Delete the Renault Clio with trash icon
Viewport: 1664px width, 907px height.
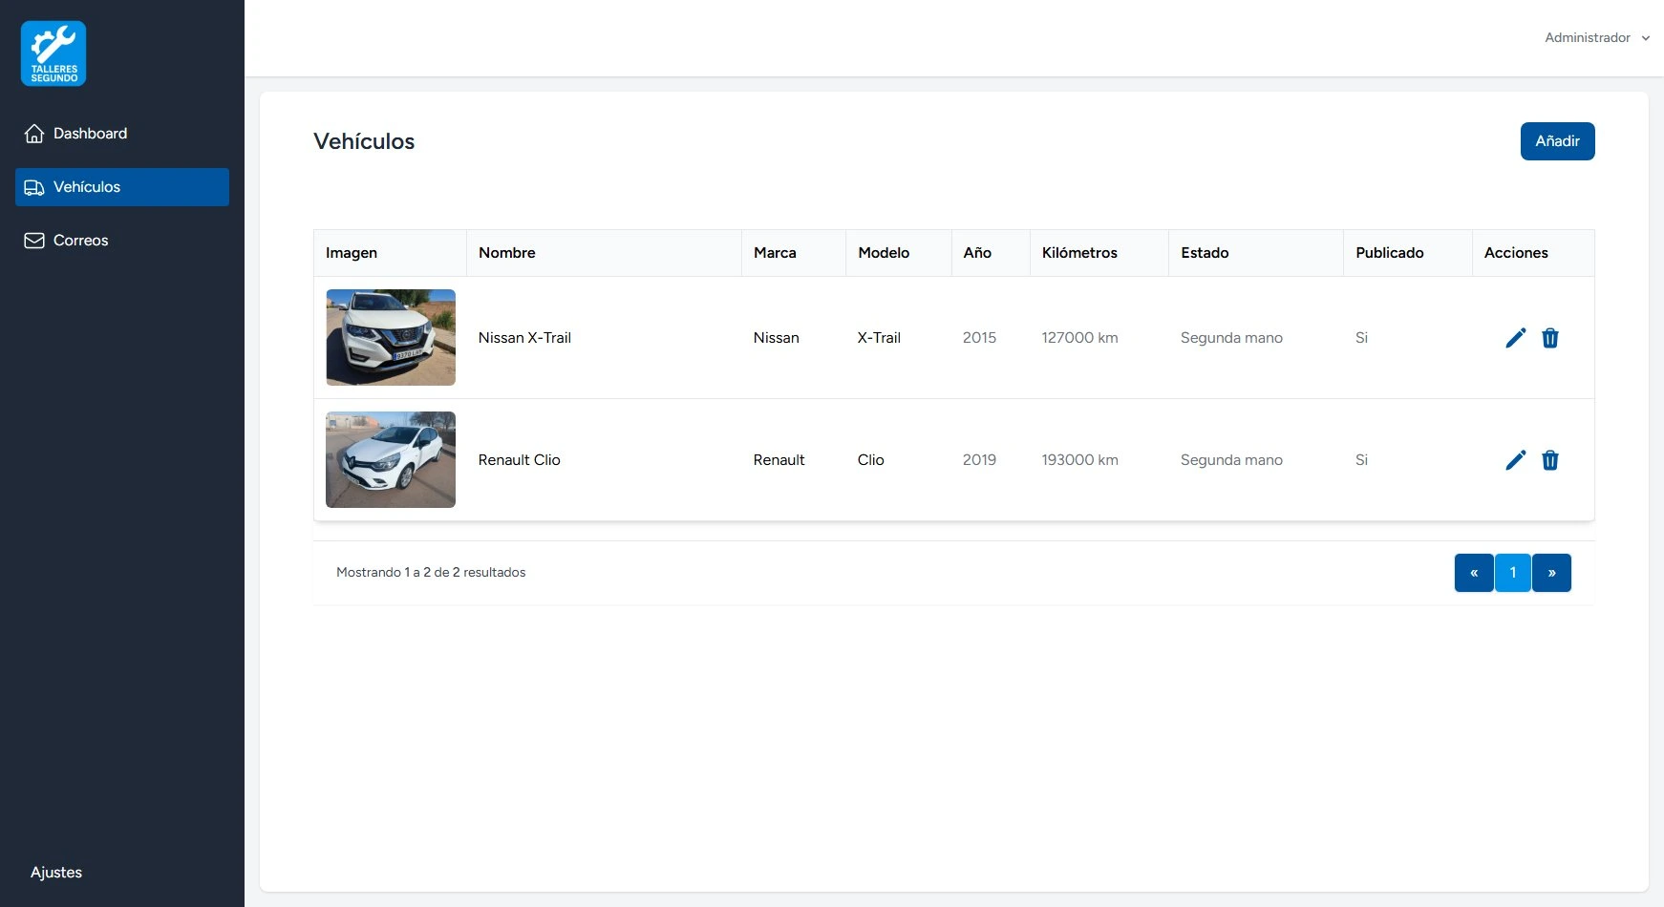pos(1550,460)
